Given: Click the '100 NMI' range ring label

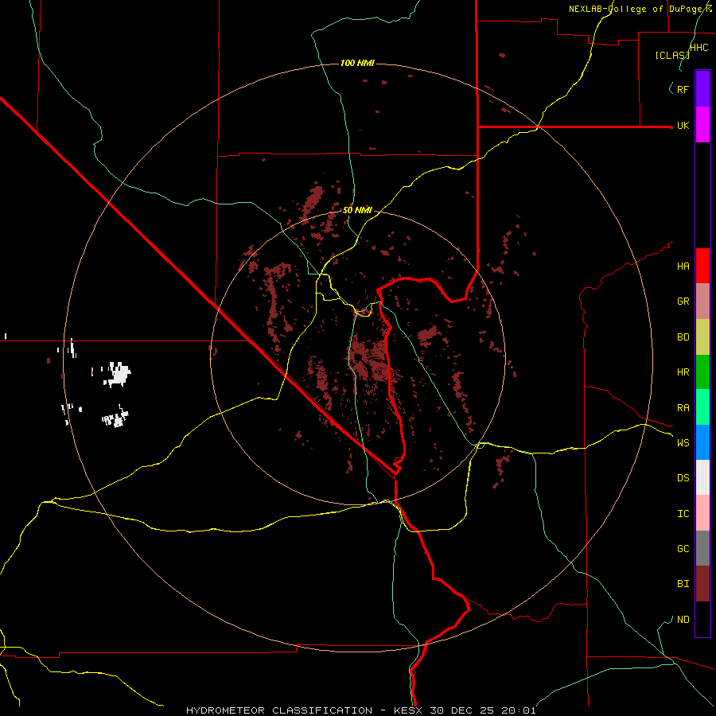Looking at the screenshot, I should click(x=357, y=63).
